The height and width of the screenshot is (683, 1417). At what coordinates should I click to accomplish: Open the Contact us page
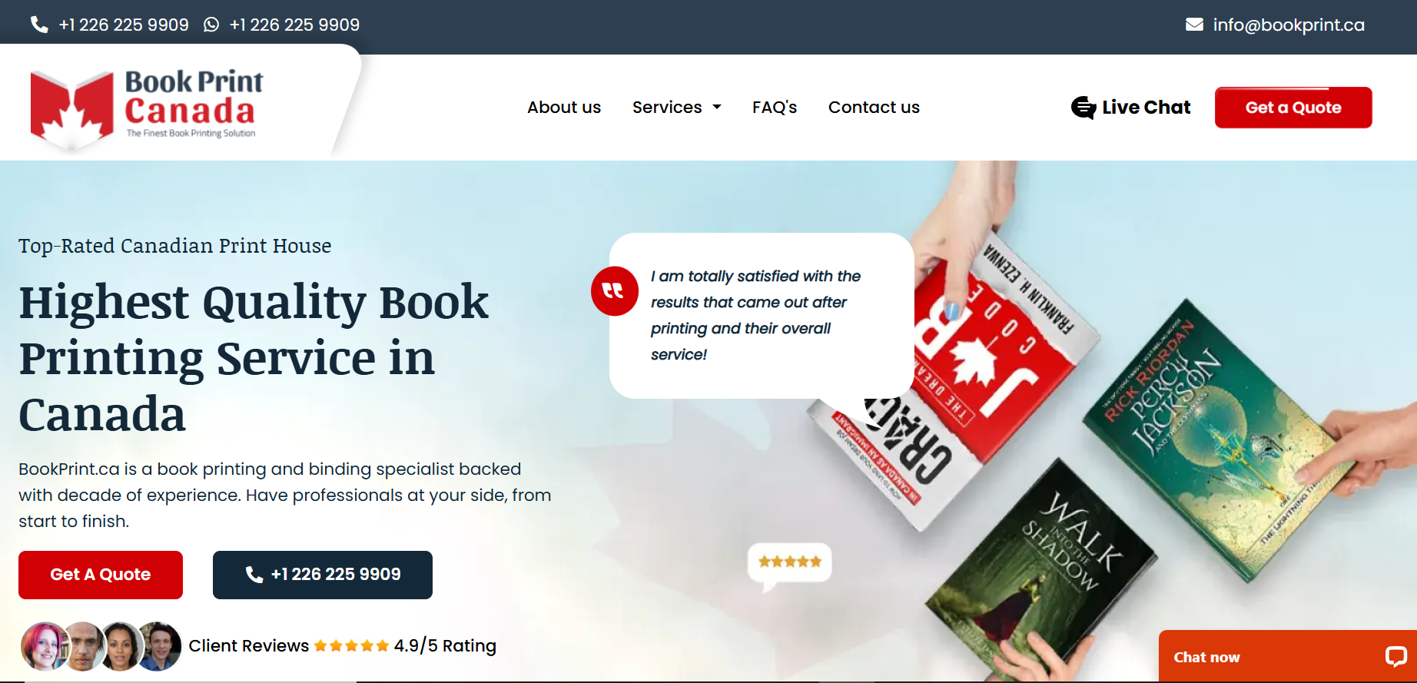[x=874, y=108]
